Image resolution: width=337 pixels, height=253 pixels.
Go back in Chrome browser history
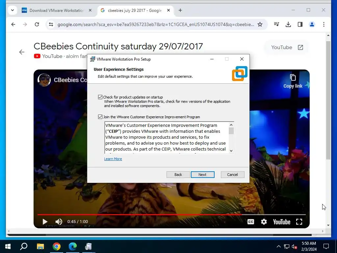[13, 24]
